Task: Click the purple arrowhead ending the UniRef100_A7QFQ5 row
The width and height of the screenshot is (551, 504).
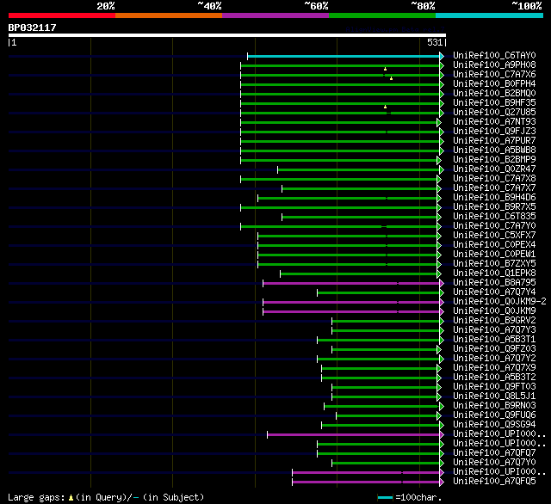Action: pyautogui.click(x=442, y=482)
